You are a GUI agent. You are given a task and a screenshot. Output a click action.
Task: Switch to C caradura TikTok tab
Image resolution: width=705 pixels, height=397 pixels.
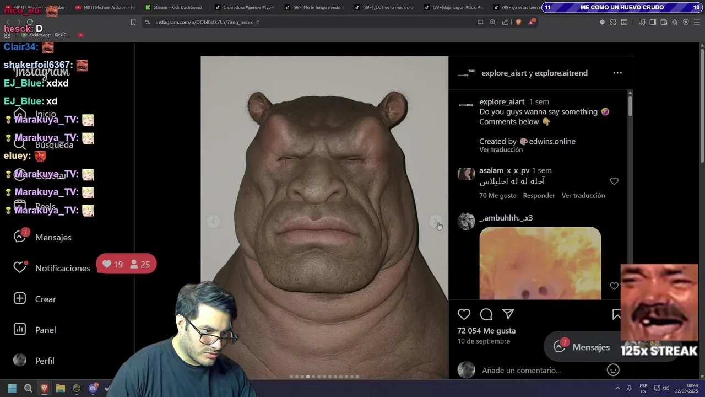[x=244, y=7]
